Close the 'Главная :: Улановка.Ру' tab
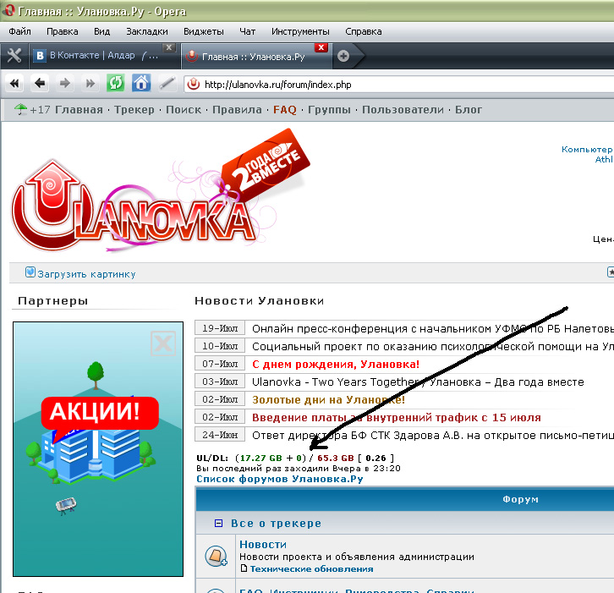Screen dimensions: 614x593 (321, 47)
